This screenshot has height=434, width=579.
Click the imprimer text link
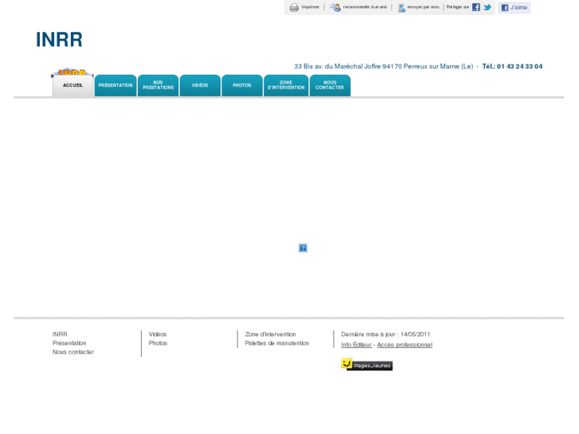(x=310, y=7)
